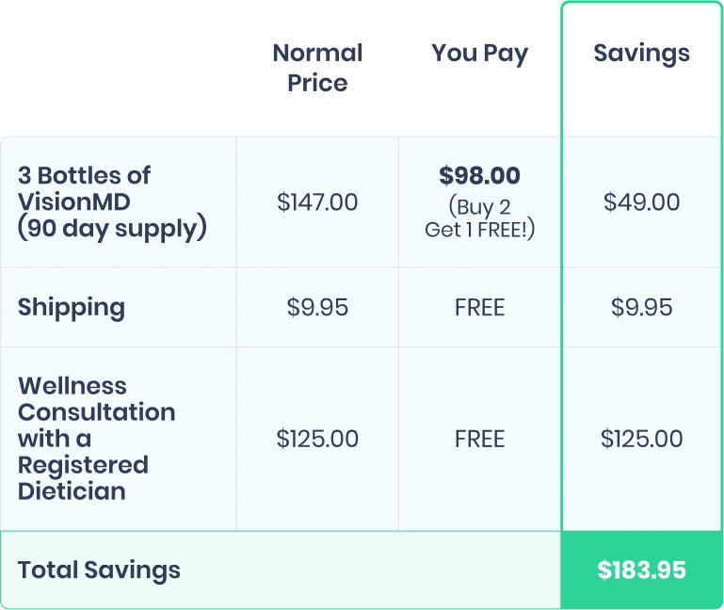The width and height of the screenshot is (724, 610).
Task: Click the 3 Bottles of VisionMD label
Action: [84, 188]
